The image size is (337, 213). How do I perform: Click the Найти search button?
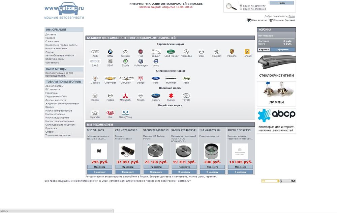(x=282, y=3)
